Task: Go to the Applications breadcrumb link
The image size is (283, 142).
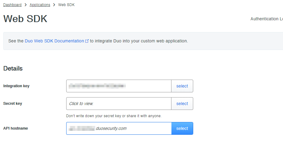Action: tap(40, 5)
